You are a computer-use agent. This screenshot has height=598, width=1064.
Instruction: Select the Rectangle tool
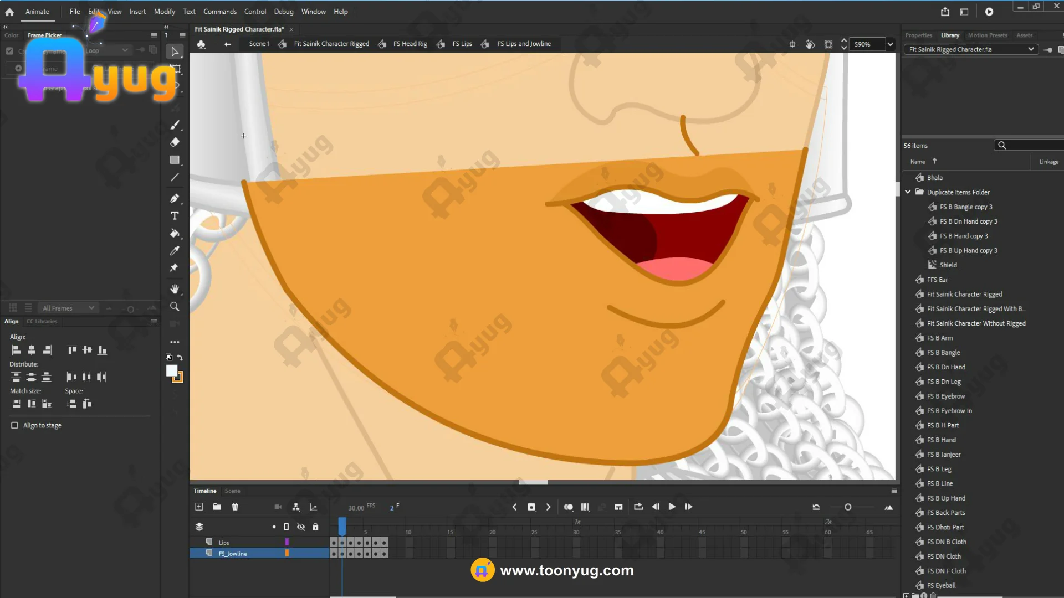(175, 160)
